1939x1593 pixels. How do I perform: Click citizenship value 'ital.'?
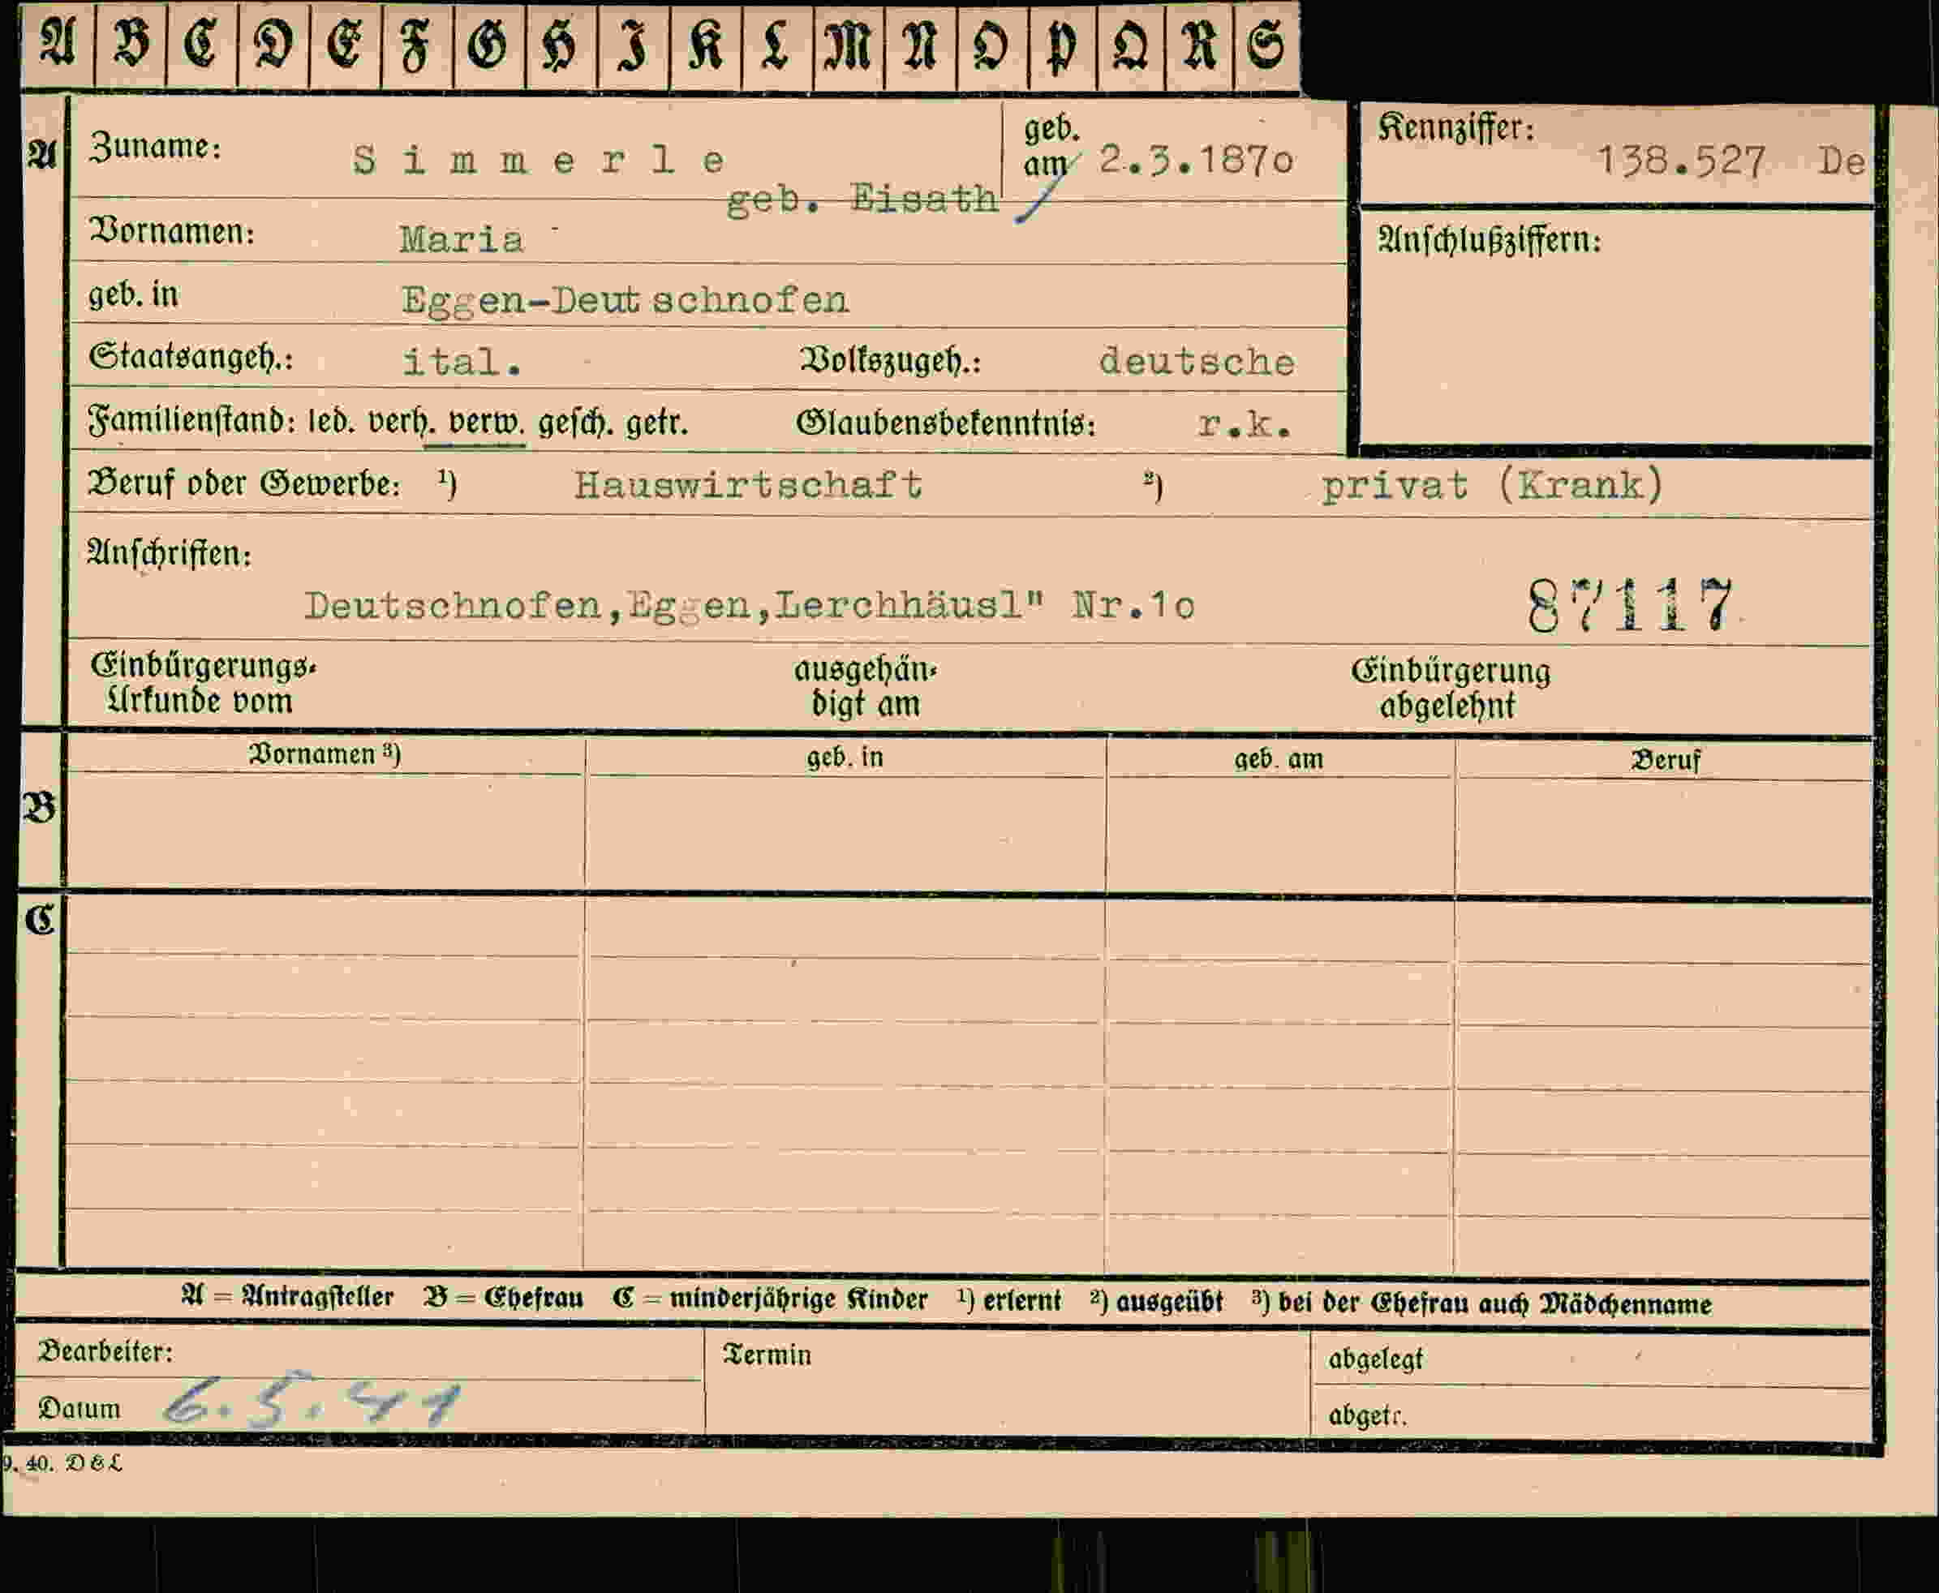(462, 362)
